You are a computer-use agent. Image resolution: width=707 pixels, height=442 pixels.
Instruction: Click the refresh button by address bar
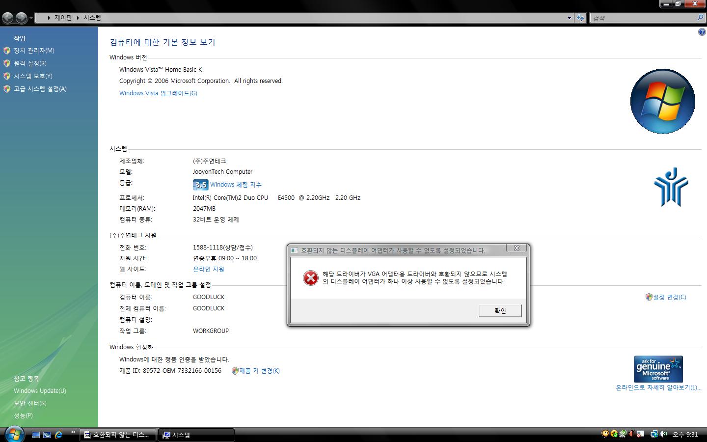tap(580, 18)
